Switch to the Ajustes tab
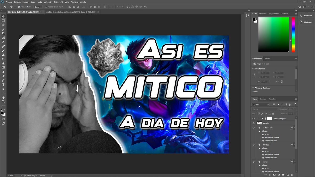Image resolution: width=315 pixels, height=177 pixels. tap(267, 58)
